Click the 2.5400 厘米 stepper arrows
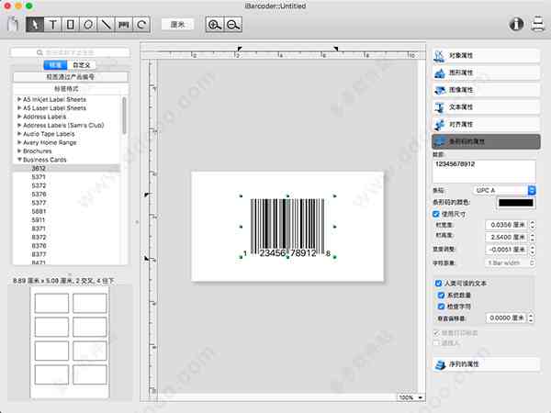Screen dimensions: 551x413 [533, 238]
